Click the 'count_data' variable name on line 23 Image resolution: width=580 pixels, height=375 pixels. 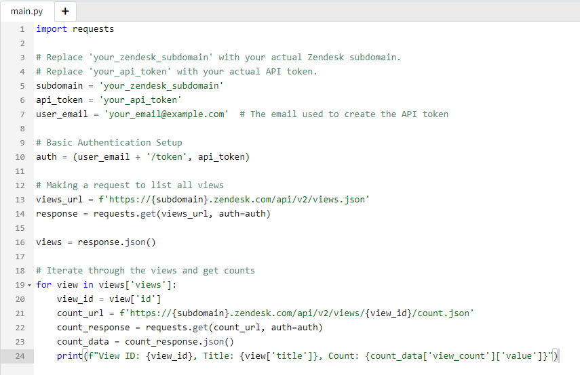point(83,342)
